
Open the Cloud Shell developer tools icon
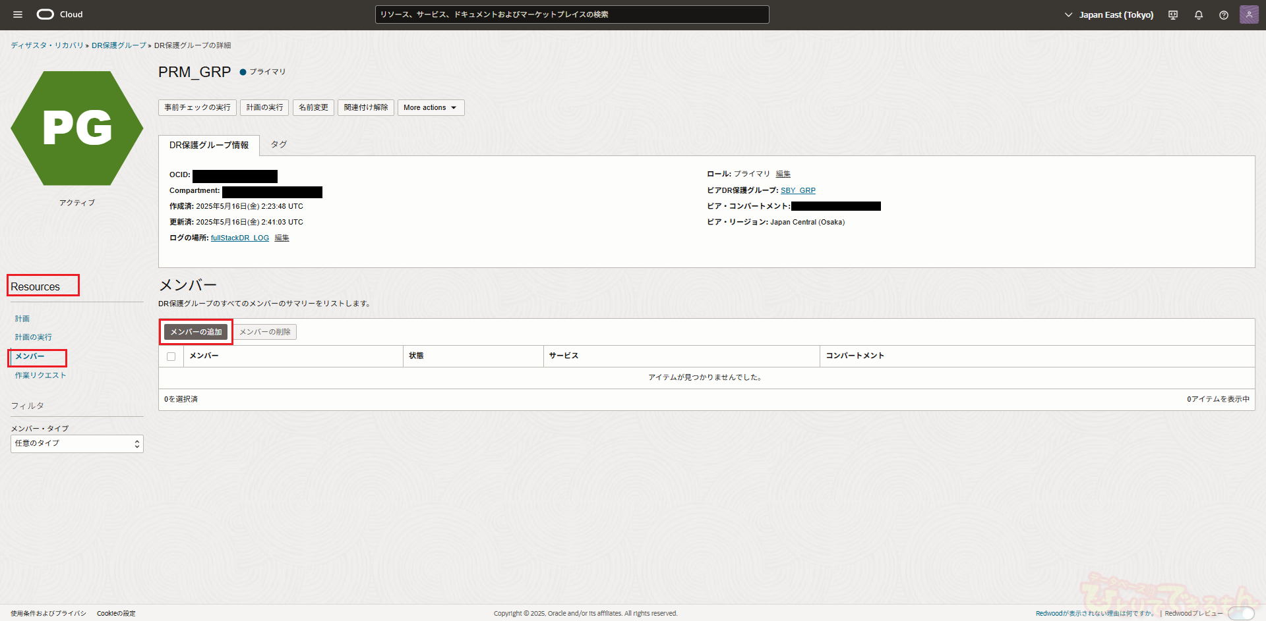pyautogui.click(x=1173, y=15)
